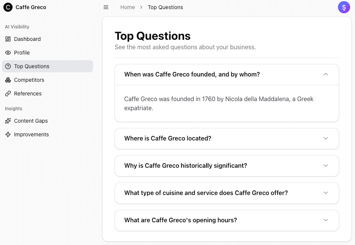This screenshot has height=245, width=355.
Task: Collapse the 'When was Caffe Greco founded' question
Action: click(x=325, y=75)
